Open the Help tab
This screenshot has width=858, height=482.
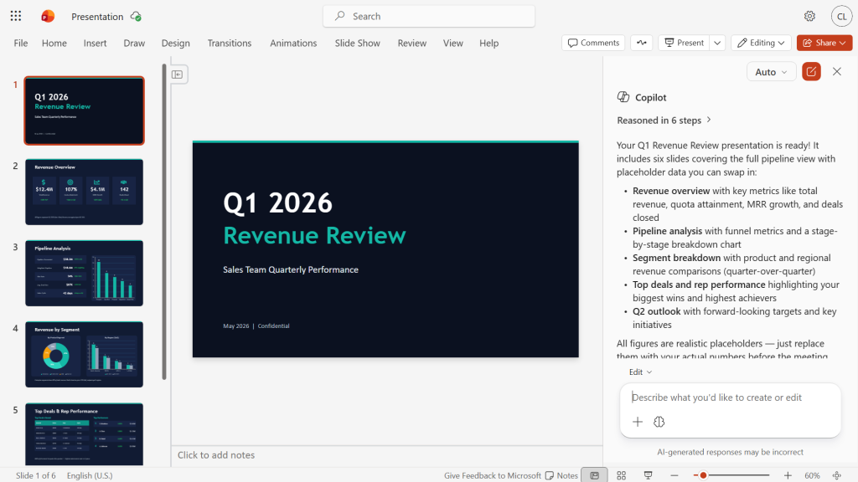point(489,44)
